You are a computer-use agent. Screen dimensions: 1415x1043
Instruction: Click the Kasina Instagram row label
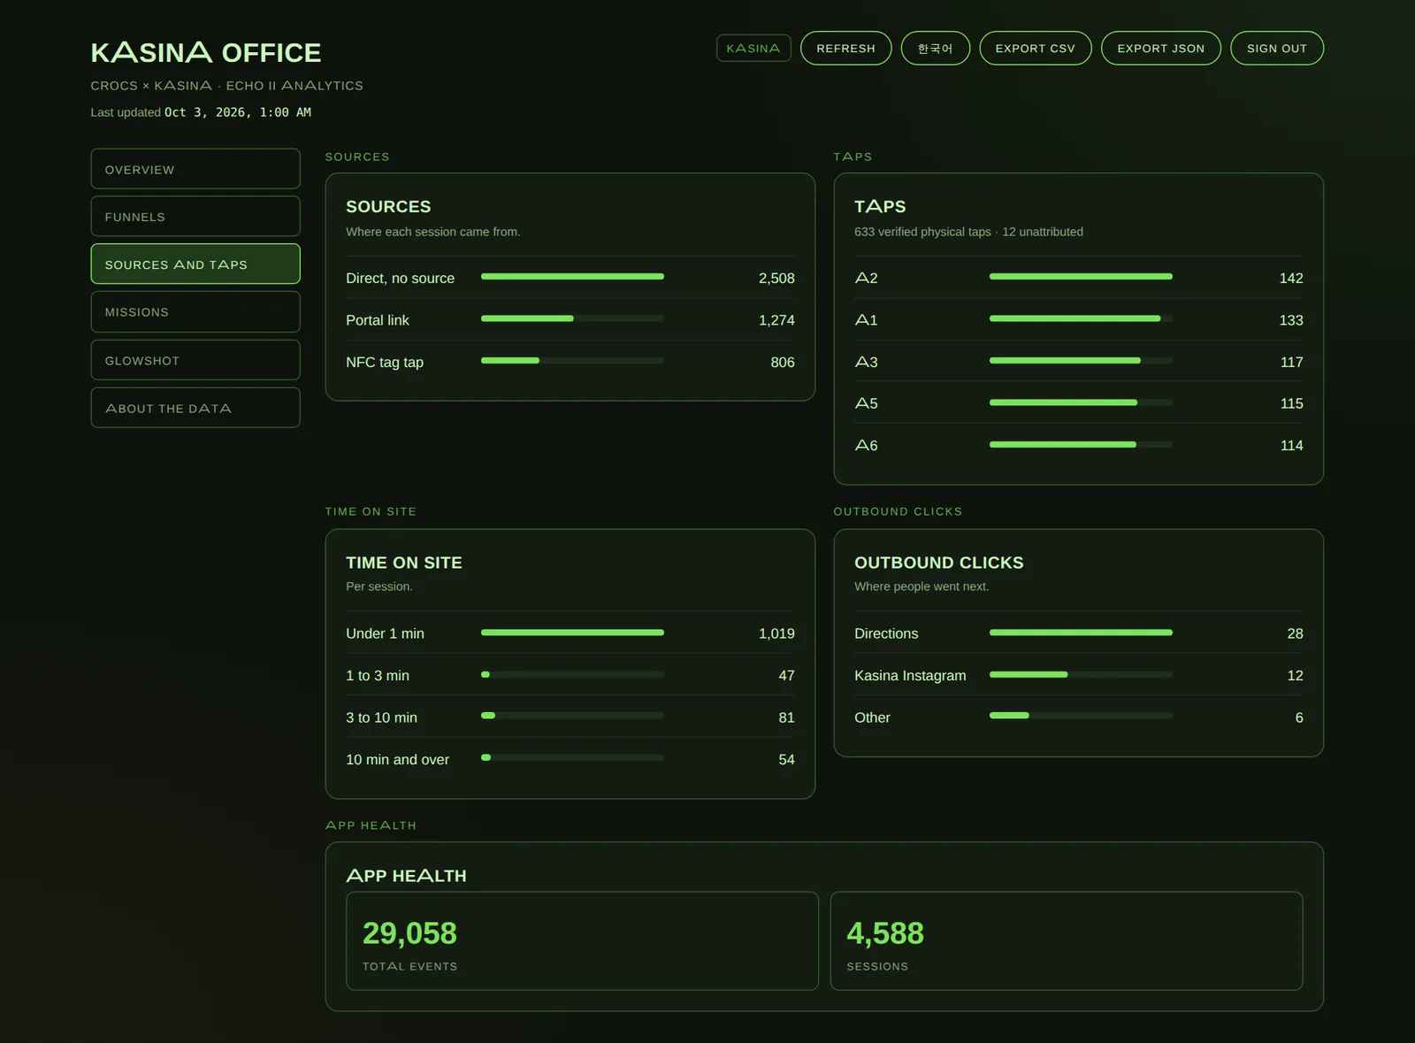pyautogui.click(x=910, y=676)
